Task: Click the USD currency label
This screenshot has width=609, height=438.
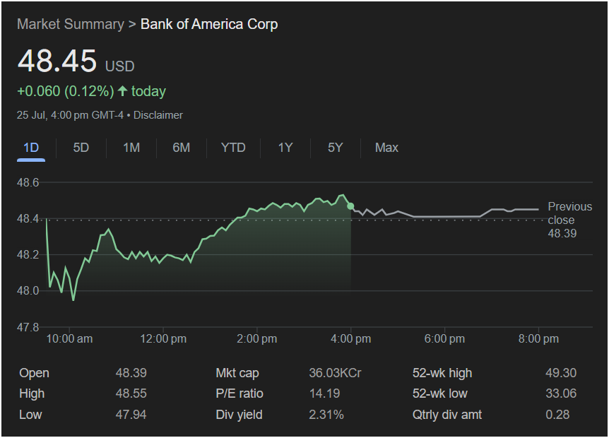Action: (x=119, y=66)
